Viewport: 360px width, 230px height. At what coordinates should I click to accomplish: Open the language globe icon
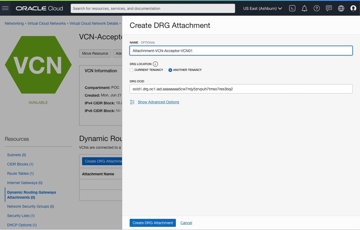tap(341, 8)
